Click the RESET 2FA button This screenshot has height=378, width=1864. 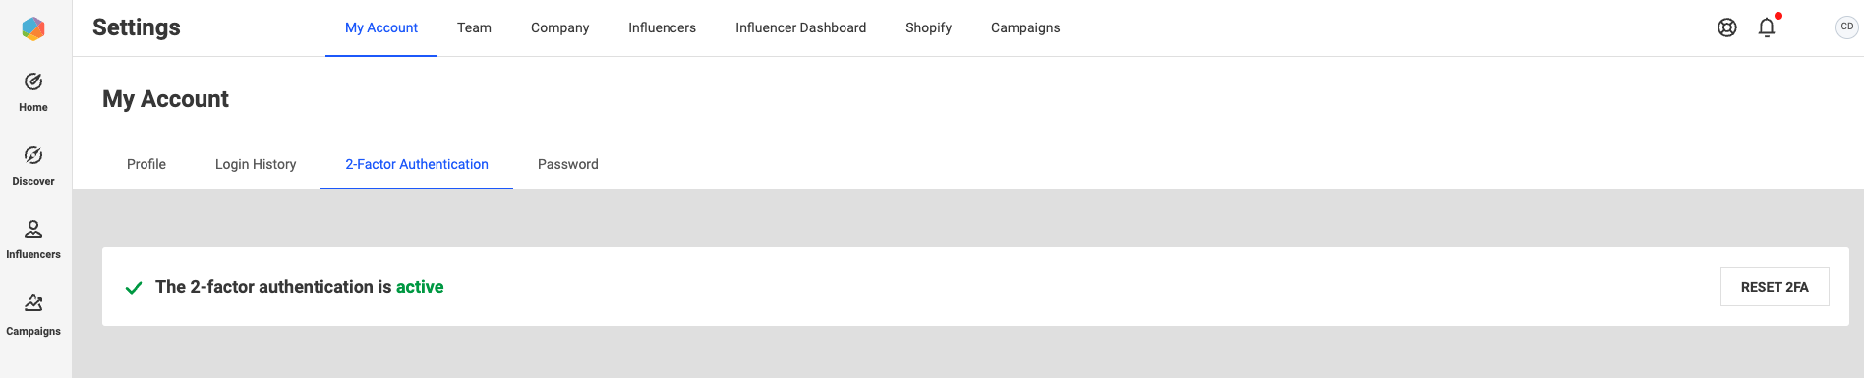tap(1775, 287)
